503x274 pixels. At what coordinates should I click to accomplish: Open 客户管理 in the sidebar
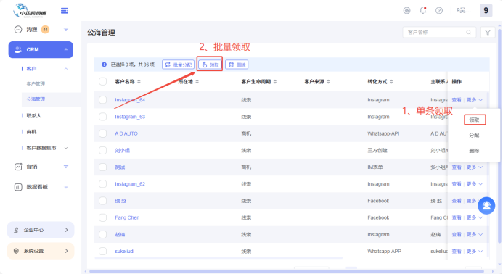tap(36, 84)
